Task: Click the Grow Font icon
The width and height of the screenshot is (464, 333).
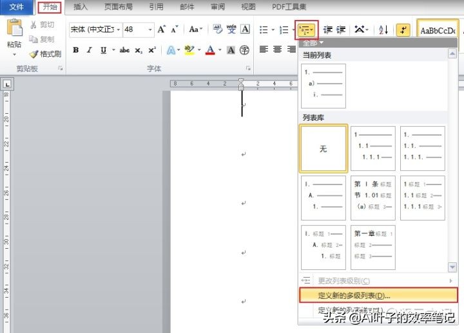Action: [x=161, y=29]
